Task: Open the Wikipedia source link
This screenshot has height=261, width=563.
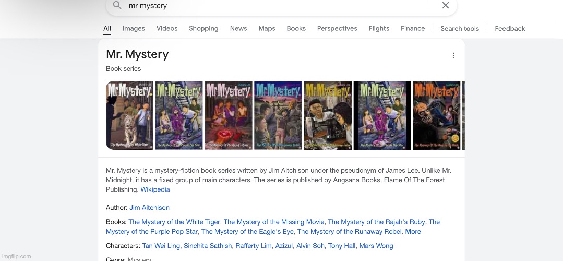Action: click(155, 189)
